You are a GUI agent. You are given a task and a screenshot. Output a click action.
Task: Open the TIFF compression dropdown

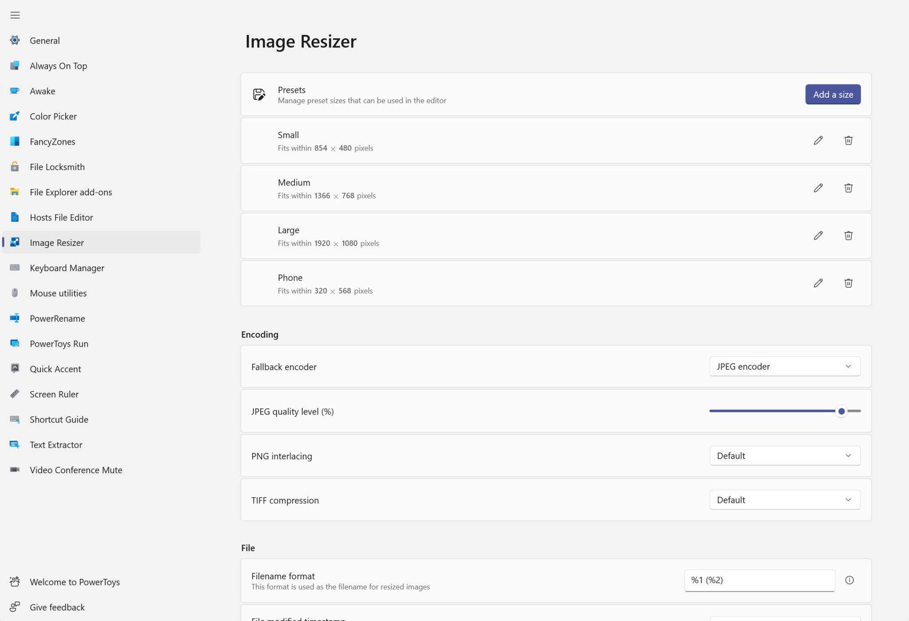tap(784, 500)
